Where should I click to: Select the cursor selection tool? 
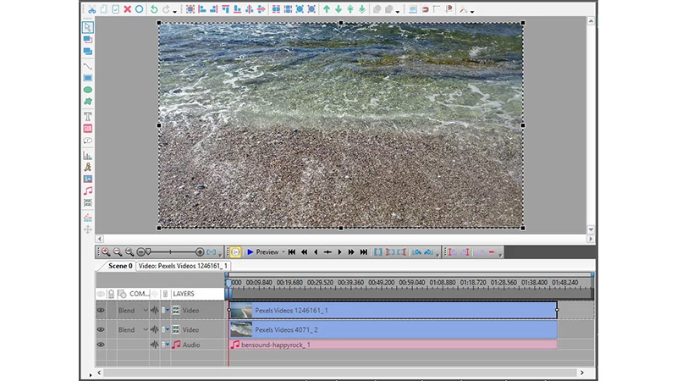88,27
